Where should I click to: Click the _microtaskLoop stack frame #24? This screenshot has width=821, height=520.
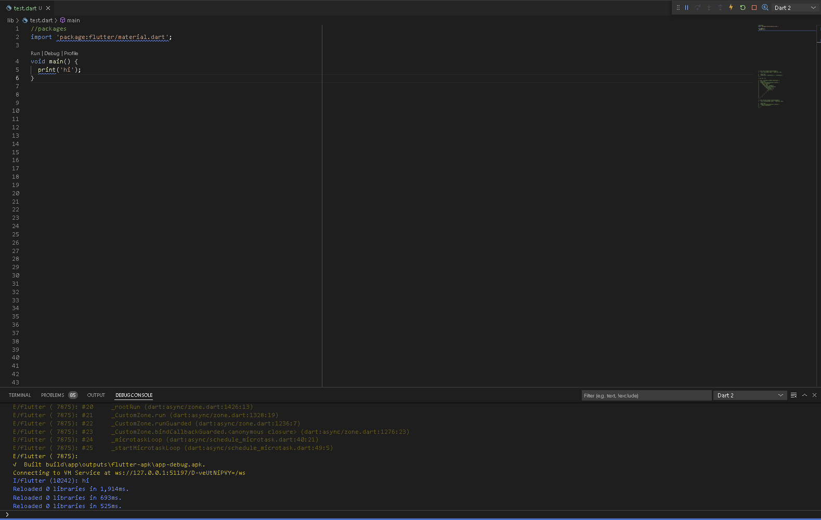coord(166,439)
